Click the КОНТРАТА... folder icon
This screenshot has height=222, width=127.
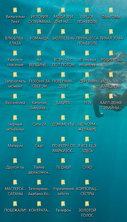click(39, 204)
